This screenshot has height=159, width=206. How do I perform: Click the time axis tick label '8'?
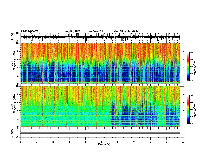[150, 142]
